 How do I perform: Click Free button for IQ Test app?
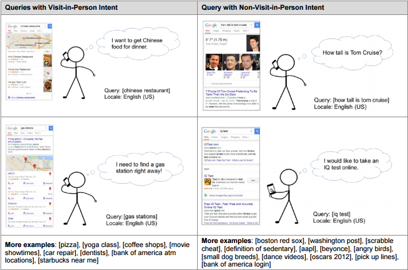tap(253, 180)
